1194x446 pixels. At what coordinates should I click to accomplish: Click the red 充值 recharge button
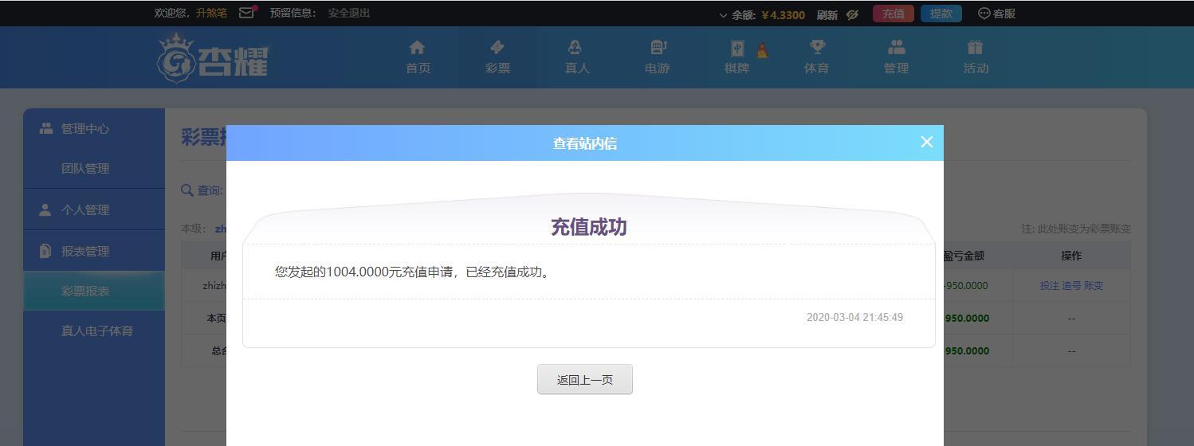tap(893, 14)
